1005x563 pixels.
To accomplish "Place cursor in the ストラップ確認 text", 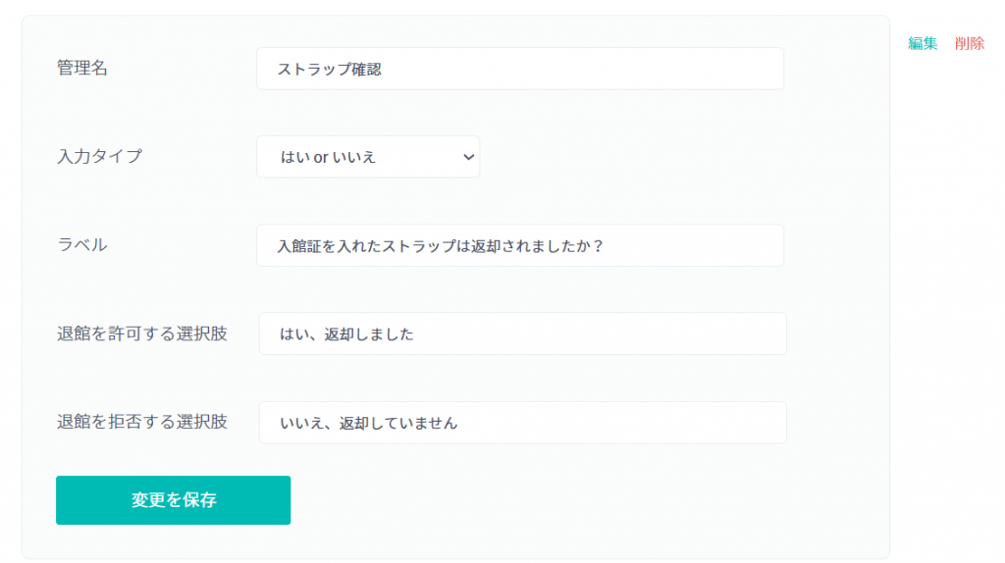I will click(329, 70).
